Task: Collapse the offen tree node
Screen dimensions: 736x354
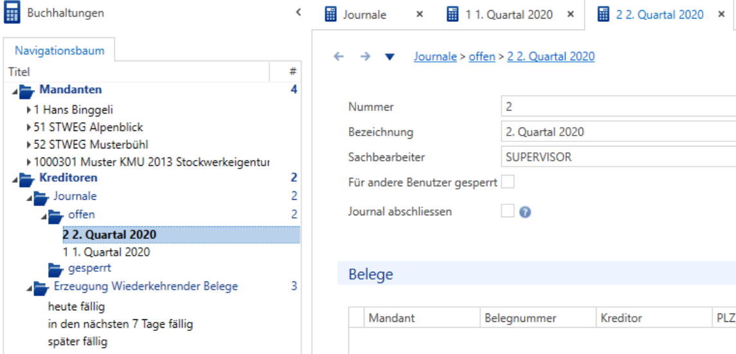Action: click(x=44, y=218)
